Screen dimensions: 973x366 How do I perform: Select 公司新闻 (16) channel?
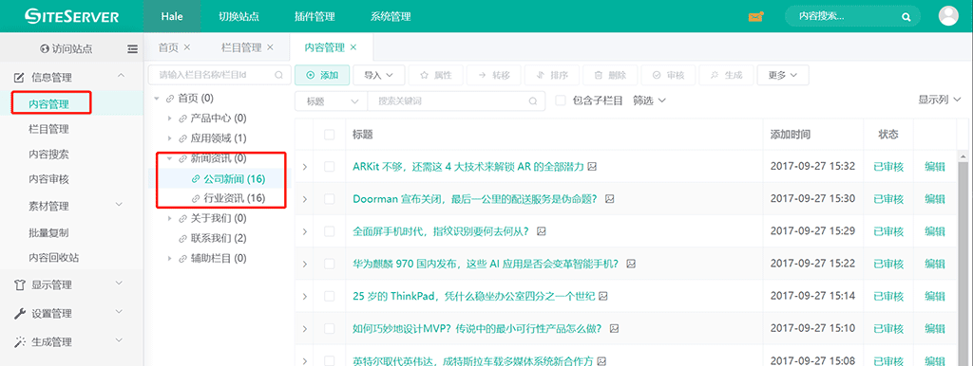point(235,179)
